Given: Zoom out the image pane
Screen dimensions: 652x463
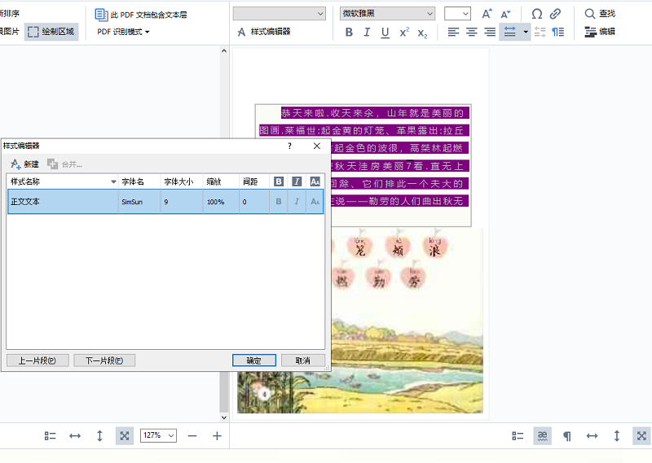Looking at the screenshot, I should click(x=192, y=435).
